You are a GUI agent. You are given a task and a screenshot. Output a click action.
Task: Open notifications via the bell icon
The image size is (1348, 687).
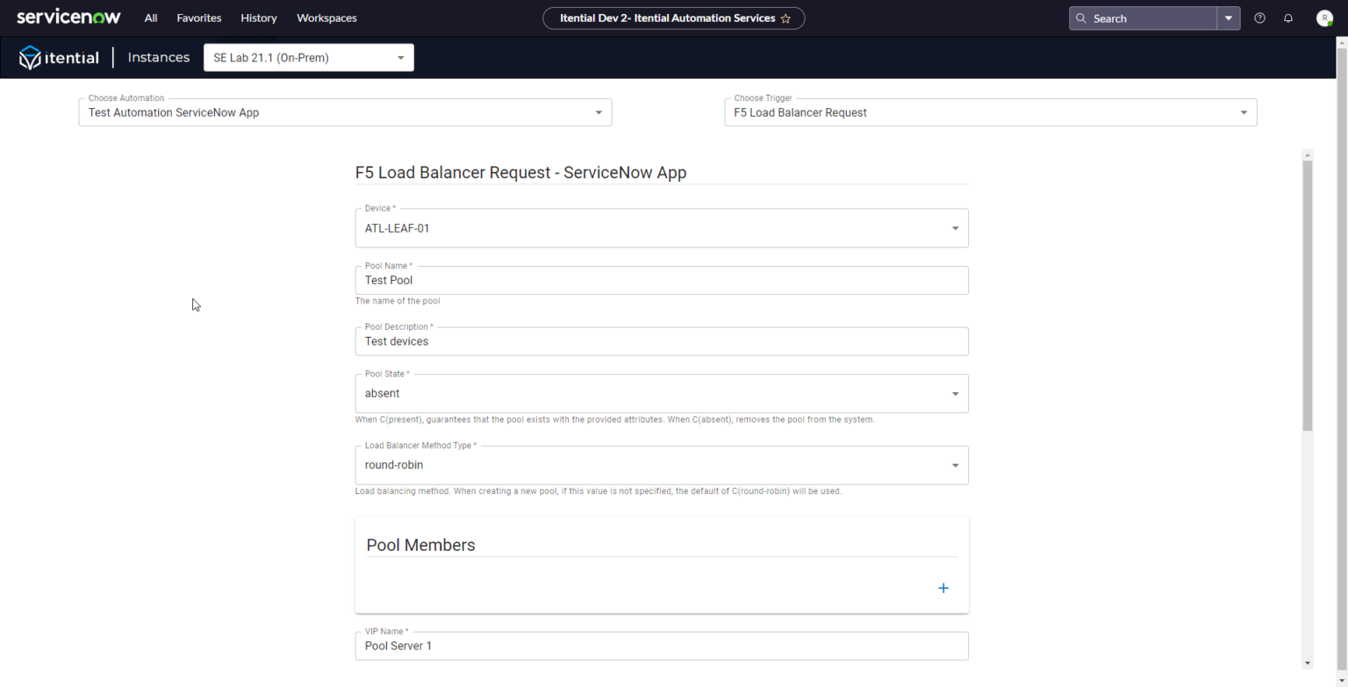coord(1287,18)
